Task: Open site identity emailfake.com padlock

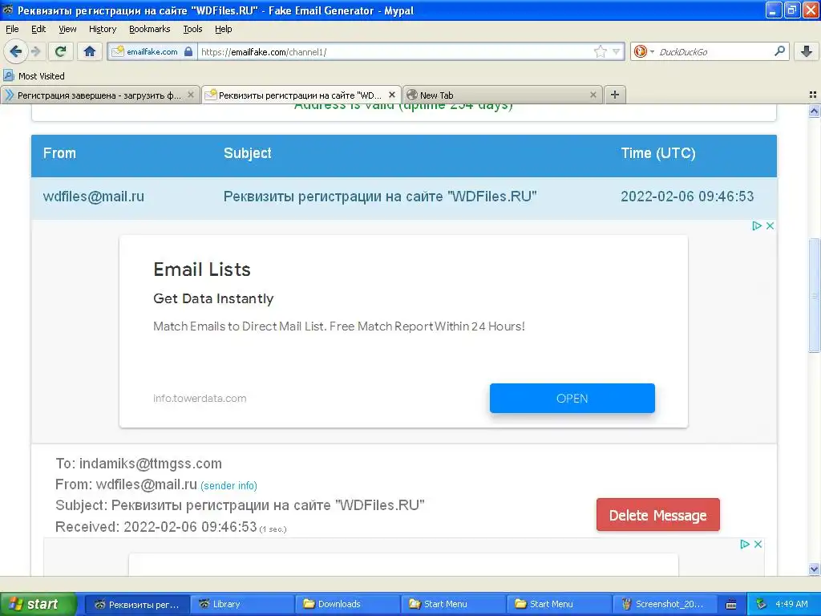Action: [x=152, y=51]
